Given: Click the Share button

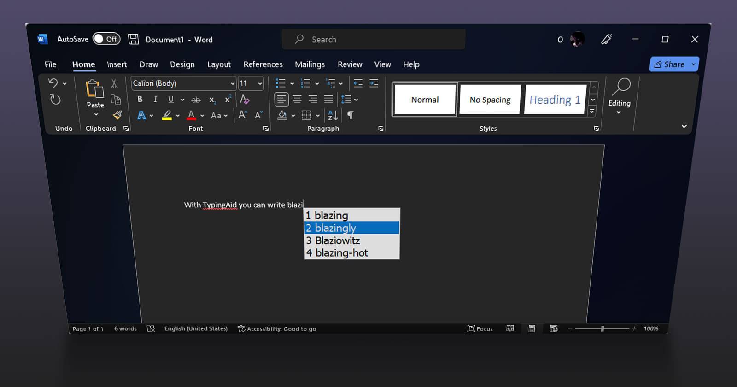Looking at the screenshot, I should pos(674,64).
